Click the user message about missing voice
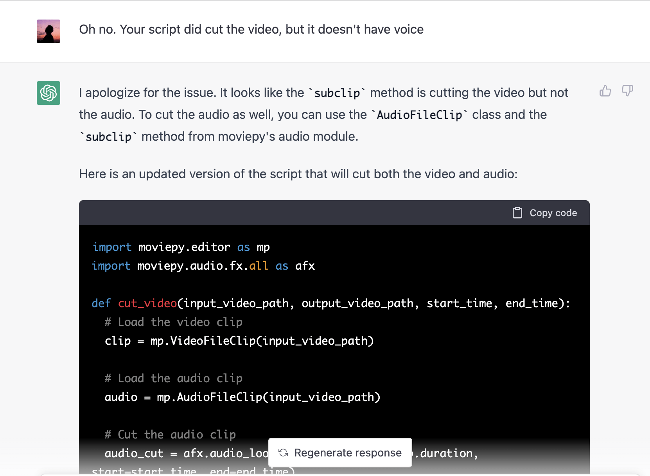The height and width of the screenshot is (476, 650). click(251, 30)
